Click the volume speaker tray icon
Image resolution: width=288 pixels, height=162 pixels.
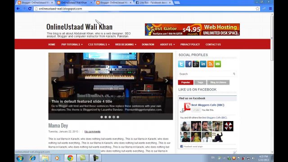coord(253,158)
